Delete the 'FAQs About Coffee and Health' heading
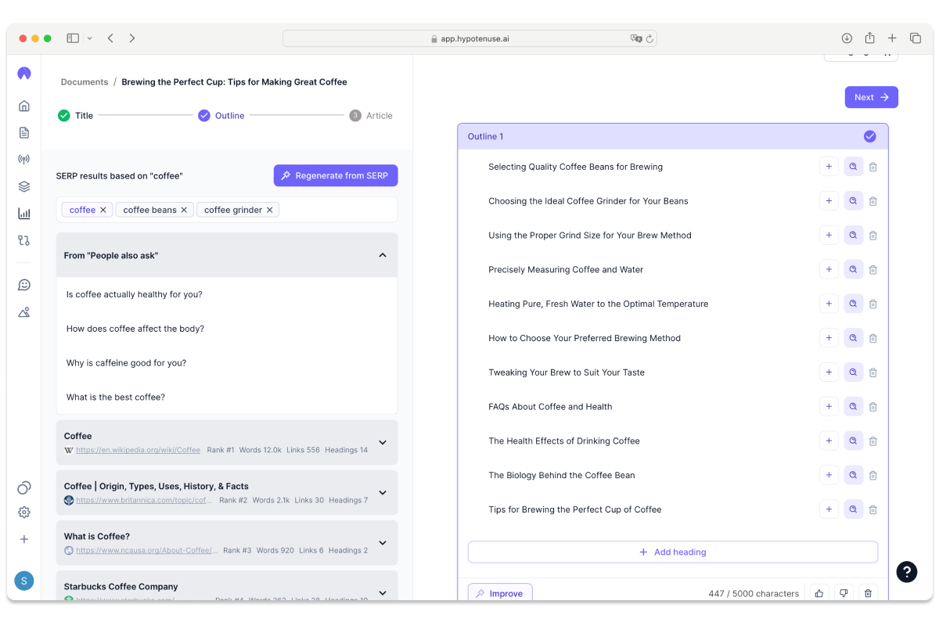Screen dimensions: 939x626 (x=872, y=406)
